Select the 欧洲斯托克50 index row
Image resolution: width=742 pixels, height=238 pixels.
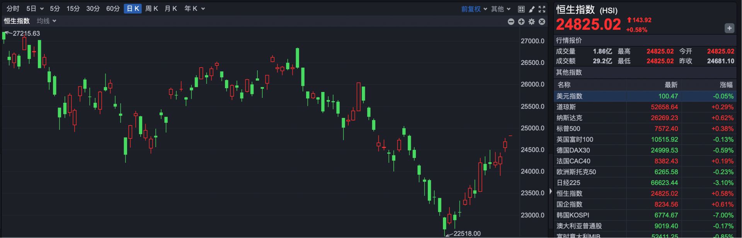pos(645,172)
